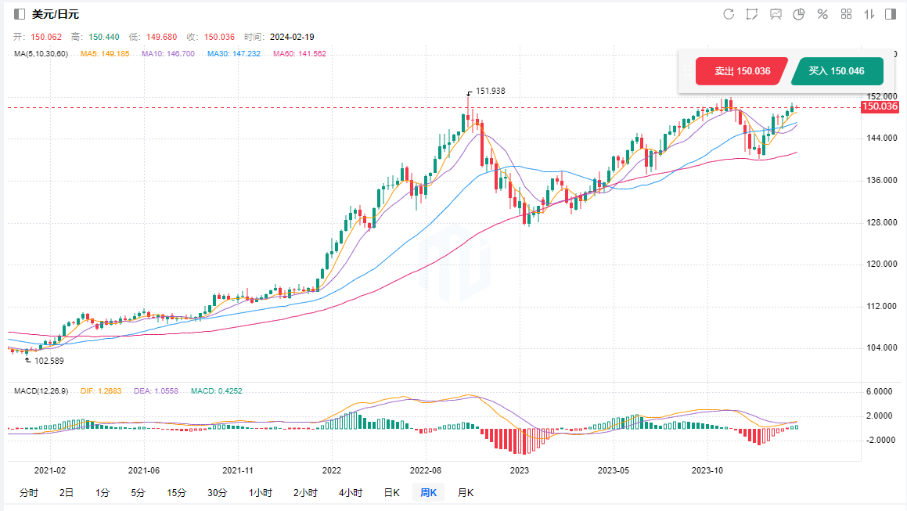Switch to the 4小时 timeframe
907x511 pixels.
[x=351, y=493]
